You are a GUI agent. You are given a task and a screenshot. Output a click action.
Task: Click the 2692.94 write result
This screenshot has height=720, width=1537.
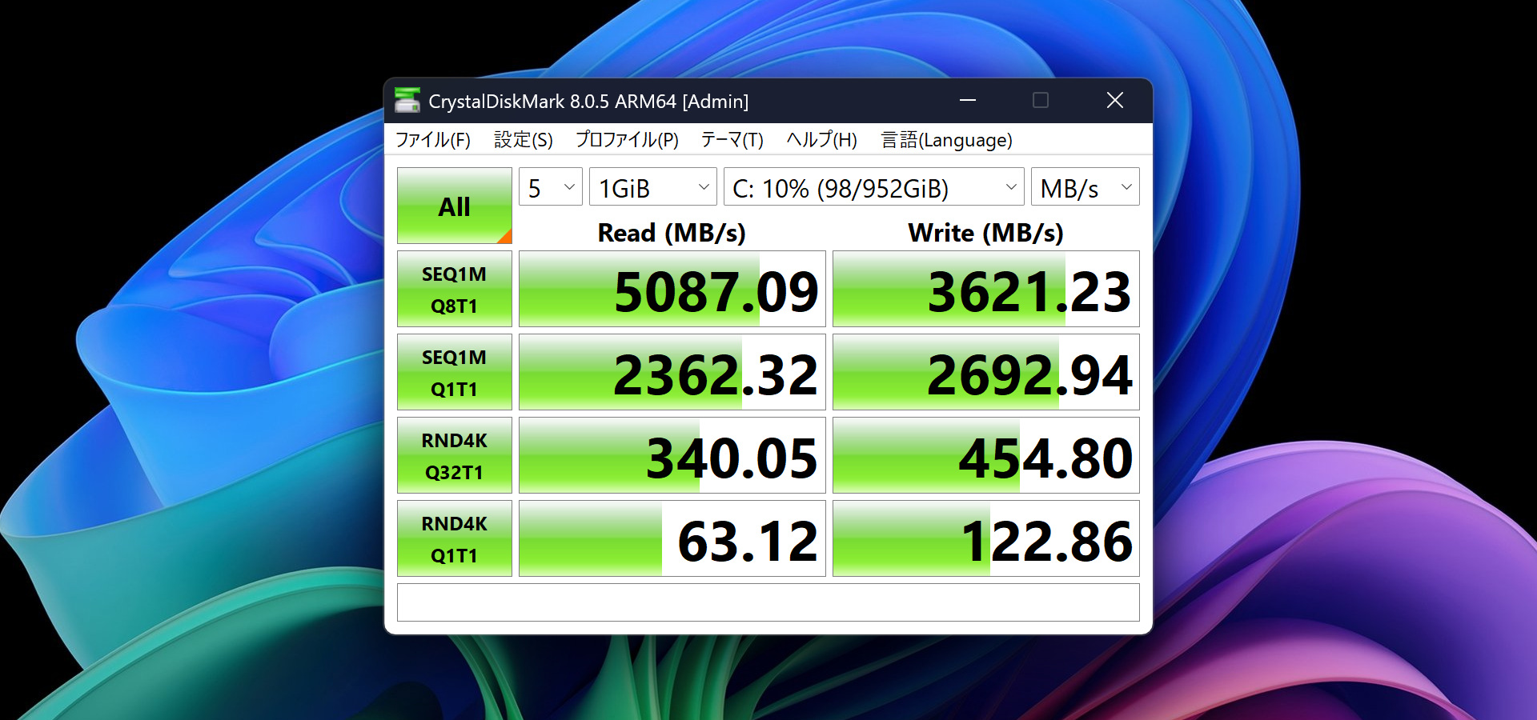[x=986, y=372]
